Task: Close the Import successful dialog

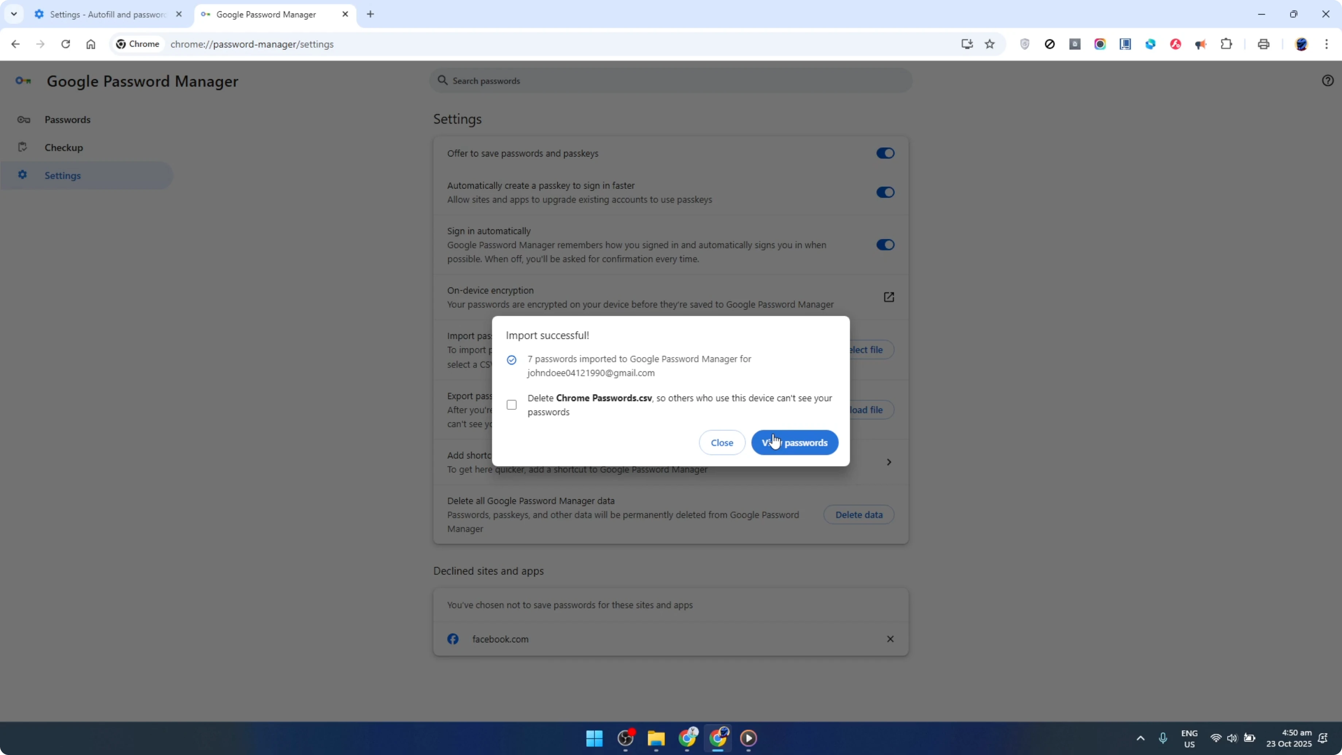Action: [x=722, y=442]
